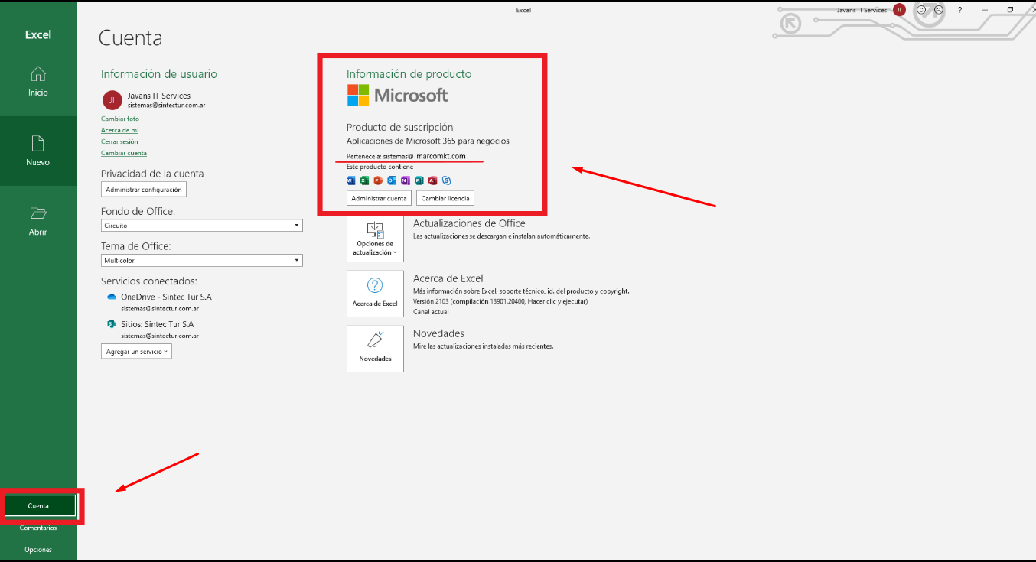Click Acerca de Excel button
Screen dimensions: 1036x562
375,294
